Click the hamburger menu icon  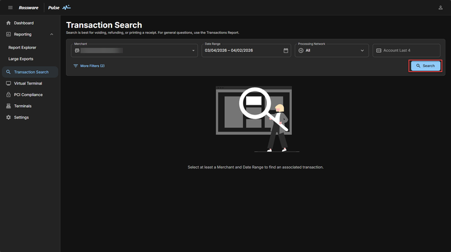[10, 8]
